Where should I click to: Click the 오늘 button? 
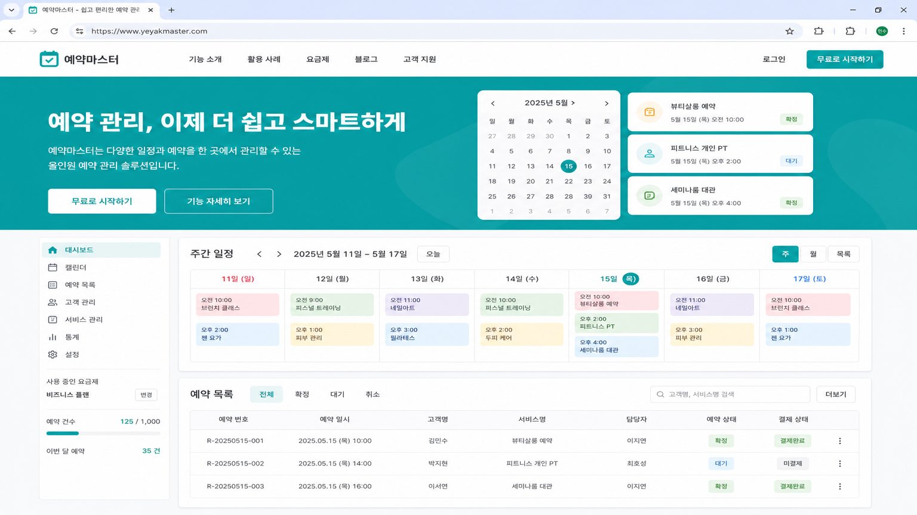[x=433, y=254]
